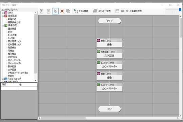Viewport: 183px width, 122px height.
Task: Click the 項目 column header
Action: click(9, 84)
